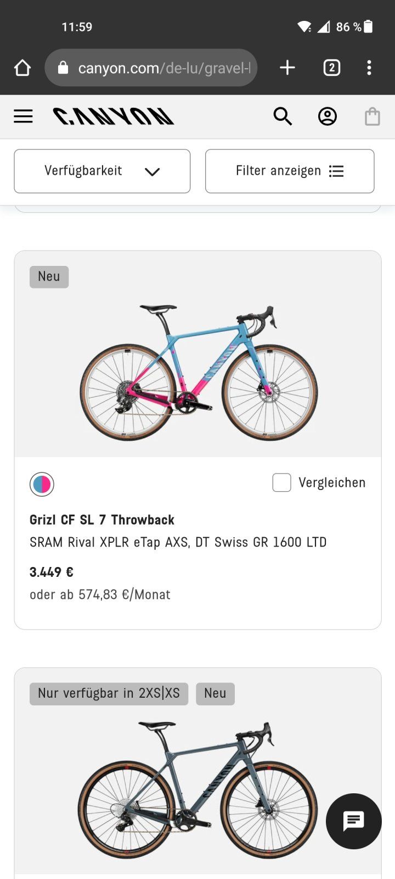This screenshot has height=879, width=395.
Task: Tap the Canyon logo
Action: coord(114,116)
